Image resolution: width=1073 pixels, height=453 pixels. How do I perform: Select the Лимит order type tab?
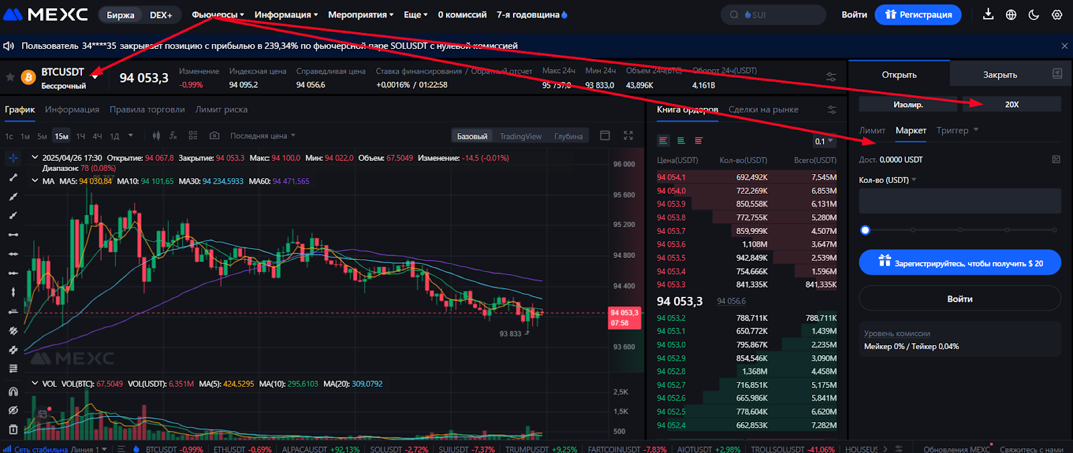(872, 131)
